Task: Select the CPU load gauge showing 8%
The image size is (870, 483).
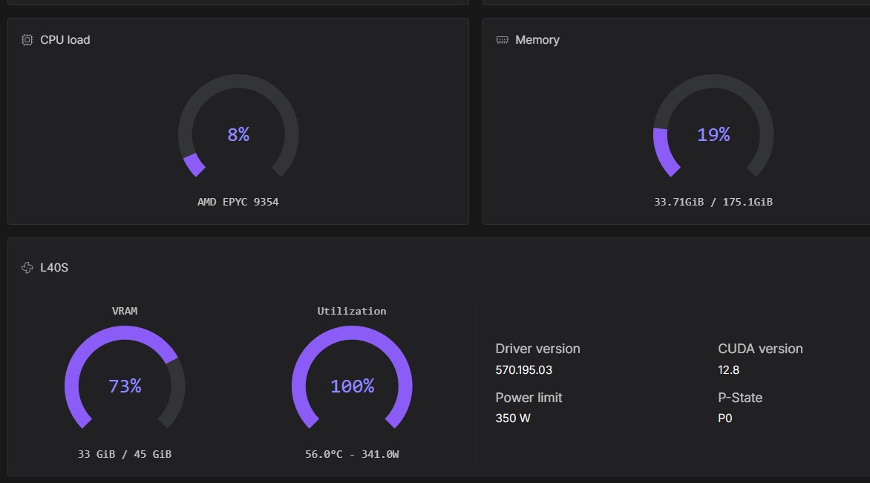Action: [x=238, y=126]
